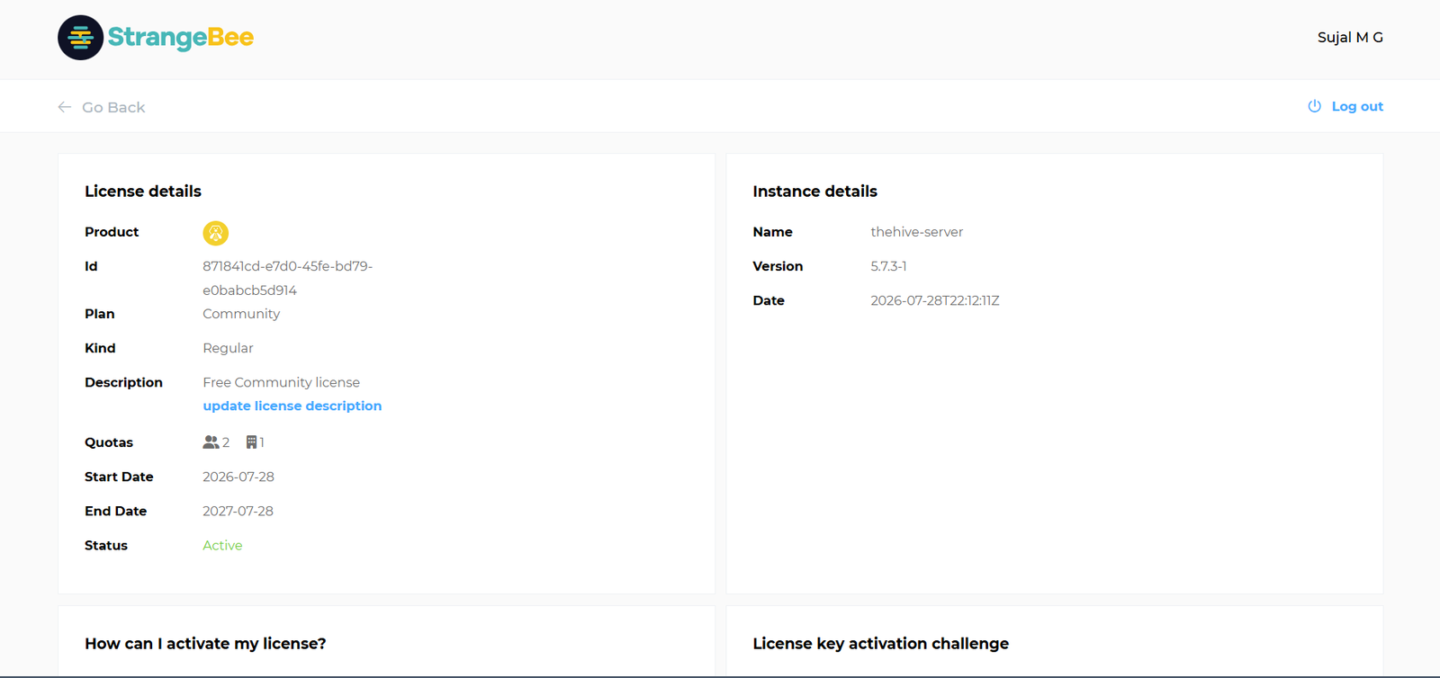Click the Start Date field label
The width and height of the screenshot is (1440, 678).
coord(119,477)
